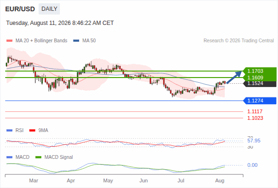Click the Aug label on time axis
The image size is (278, 188).
(220, 180)
